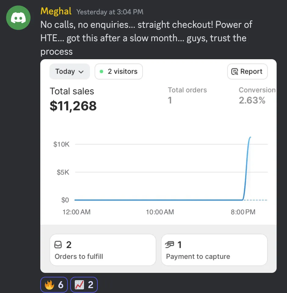The width and height of the screenshot is (287, 293).
Task: Click the sales spike peak on chart
Action: [250, 137]
